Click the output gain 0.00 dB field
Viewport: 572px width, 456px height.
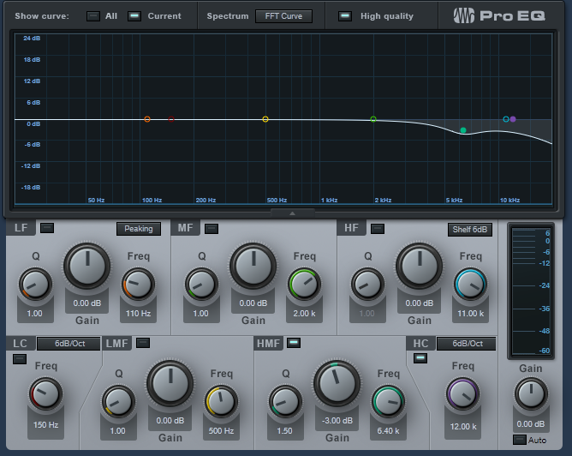[x=531, y=424]
